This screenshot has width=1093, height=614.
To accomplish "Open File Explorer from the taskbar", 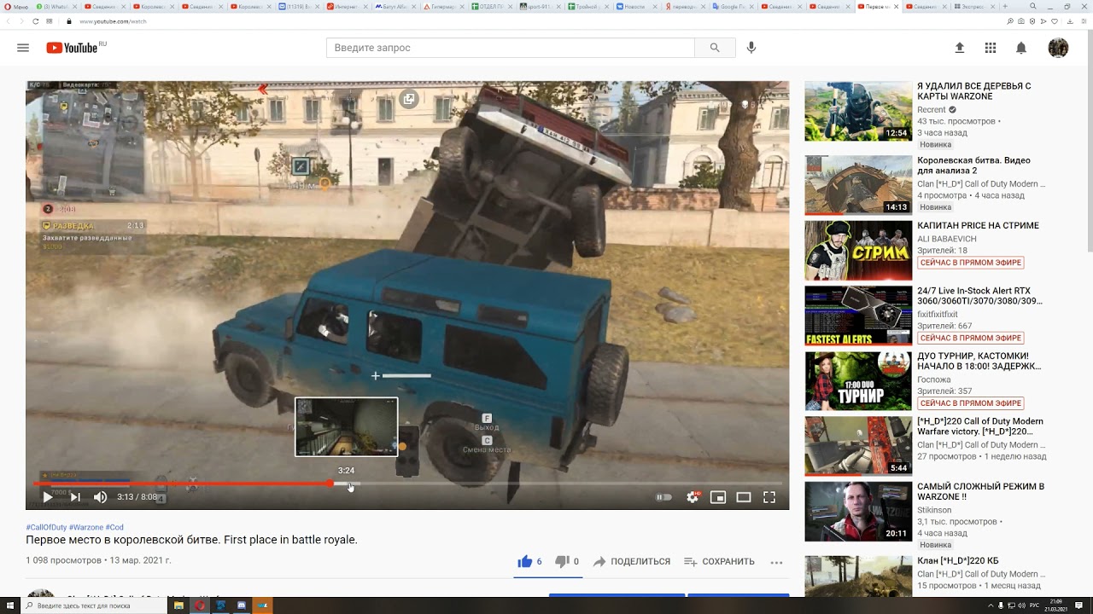I will pyautogui.click(x=178, y=605).
